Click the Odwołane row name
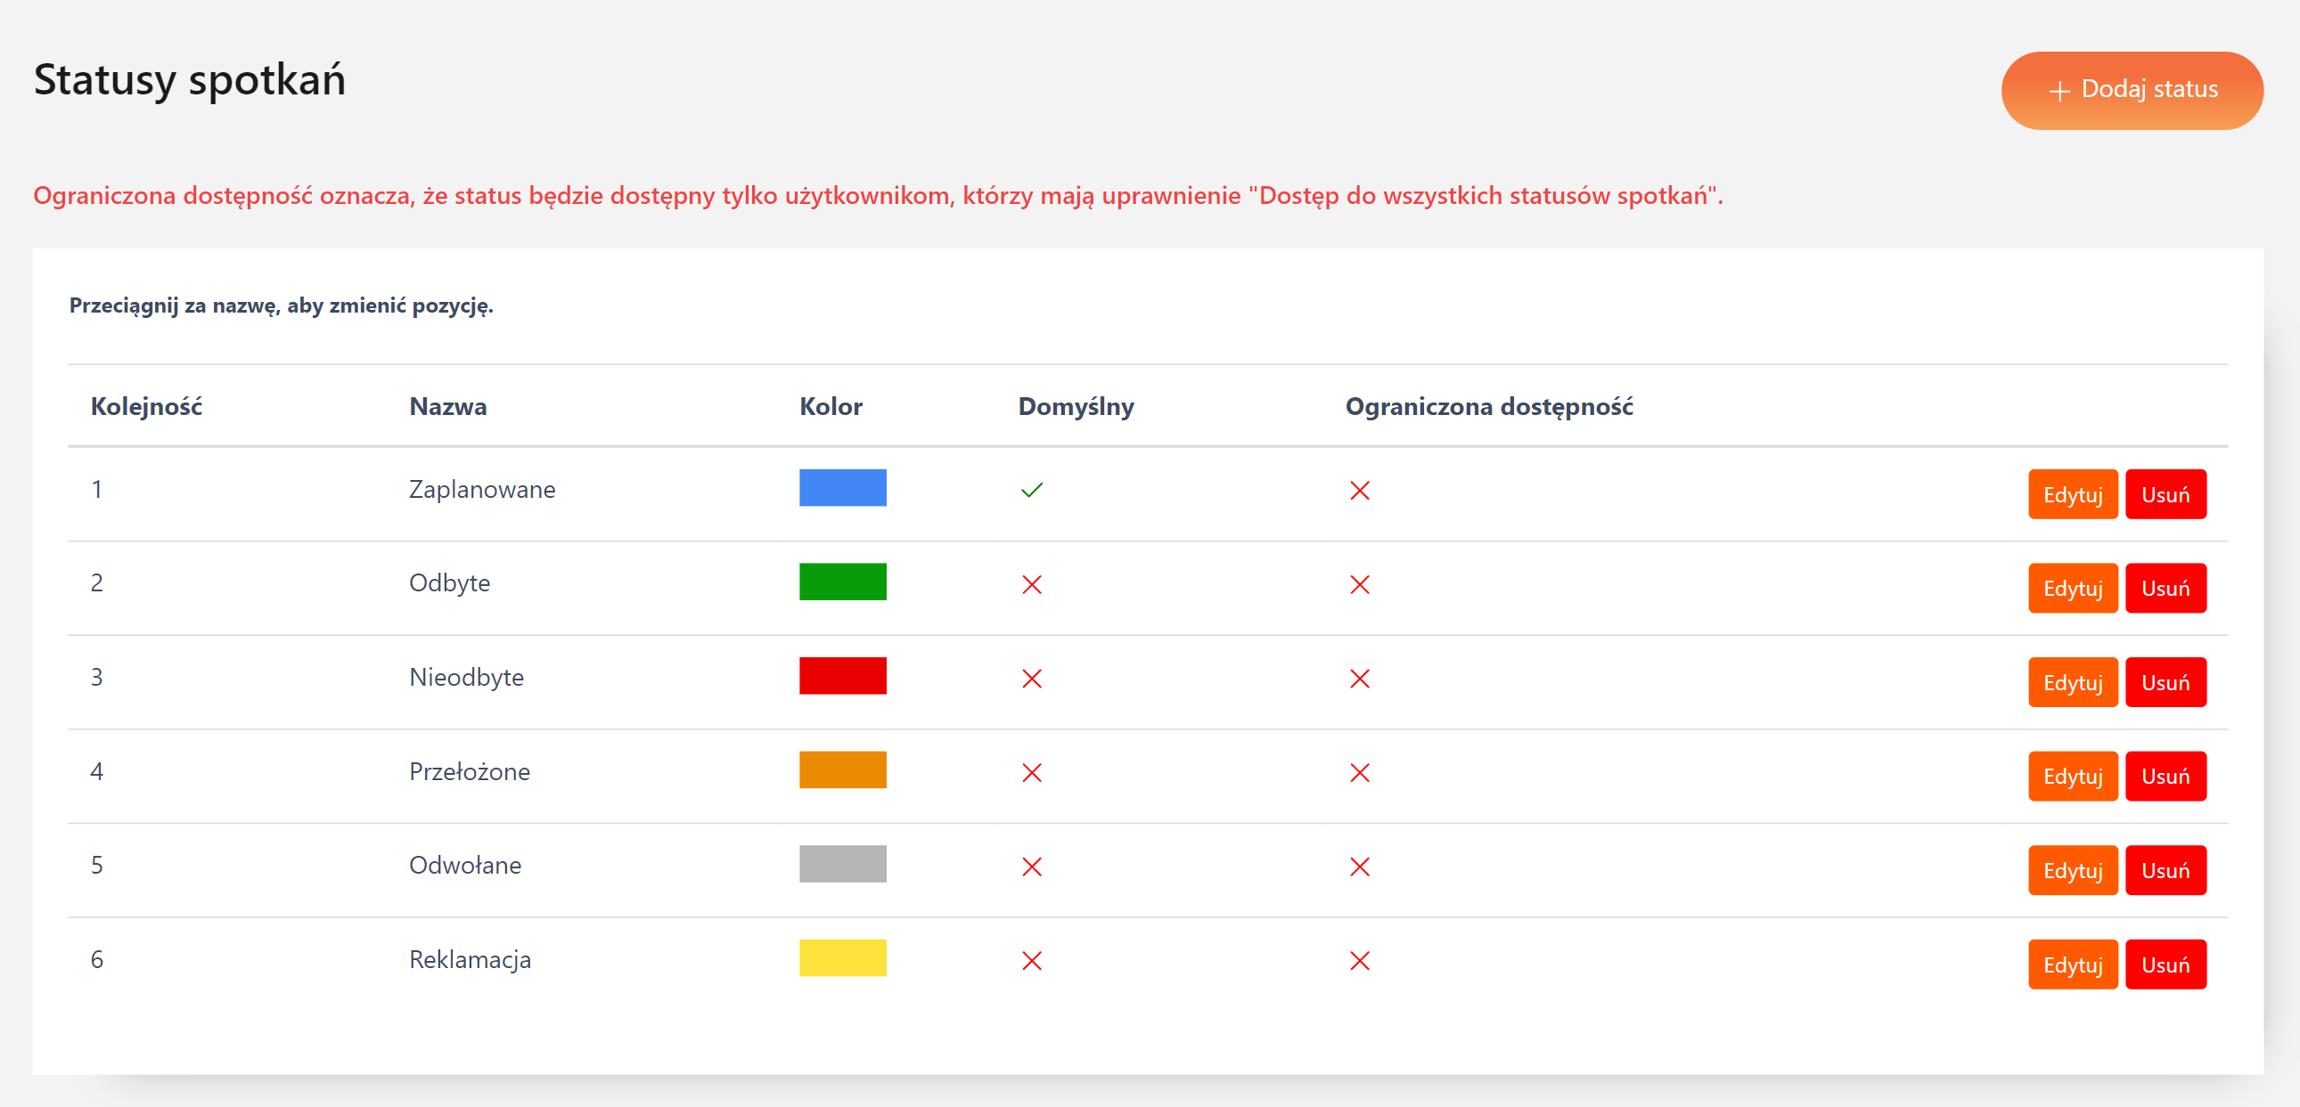This screenshot has width=2300, height=1107. (x=464, y=866)
